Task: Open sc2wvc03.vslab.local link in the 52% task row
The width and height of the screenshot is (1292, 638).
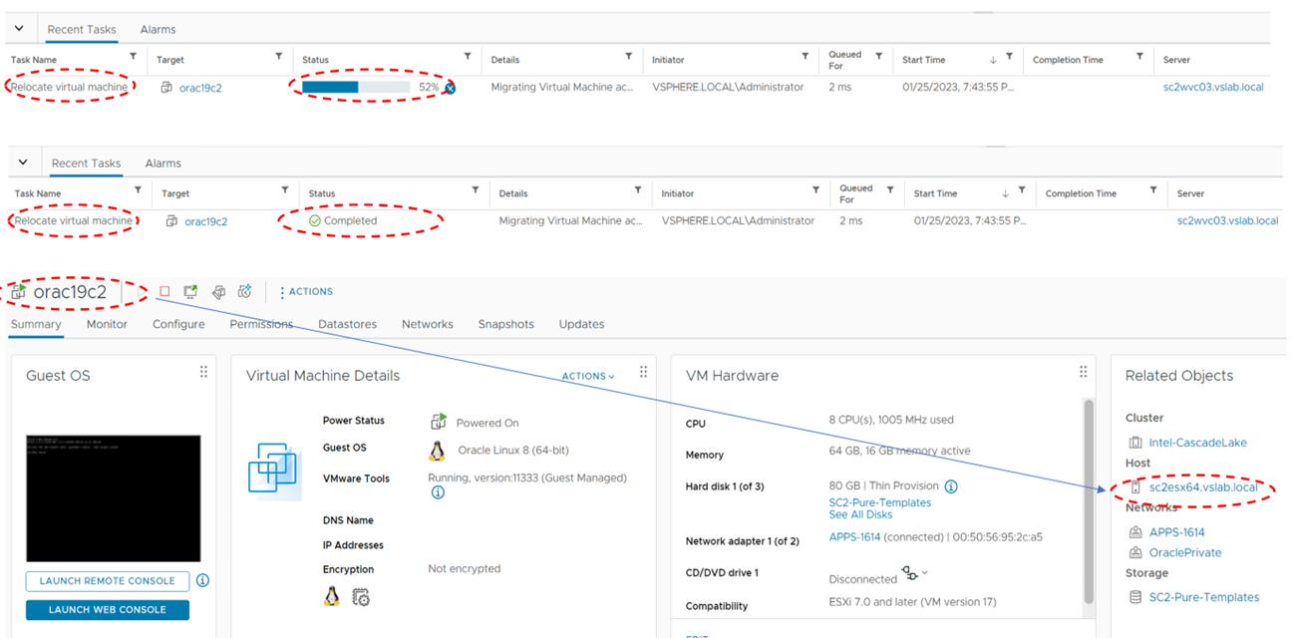Action: pyautogui.click(x=1213, y=88)
